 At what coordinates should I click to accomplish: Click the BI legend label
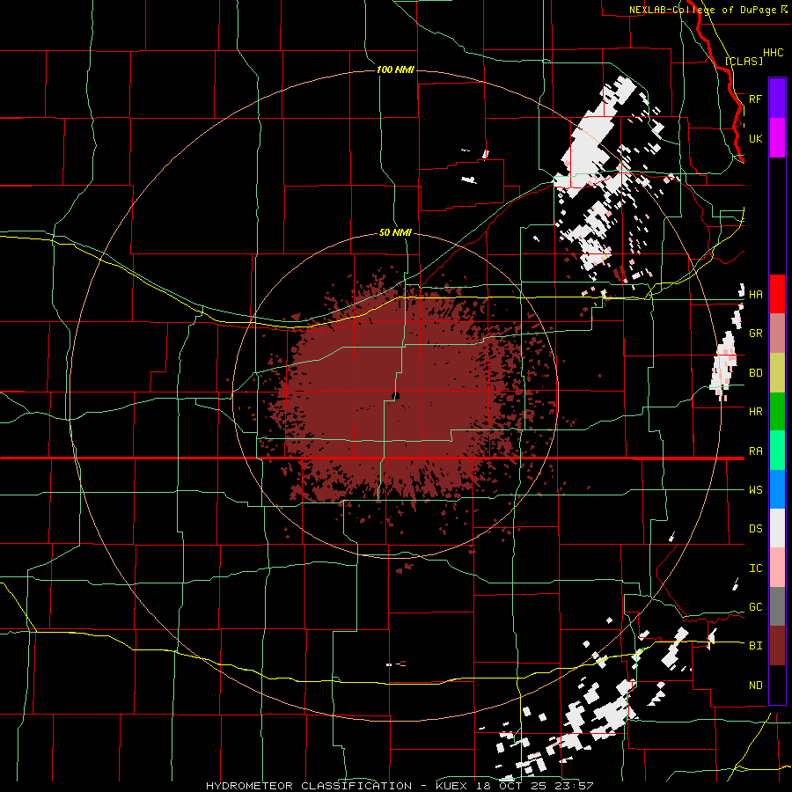755,646
